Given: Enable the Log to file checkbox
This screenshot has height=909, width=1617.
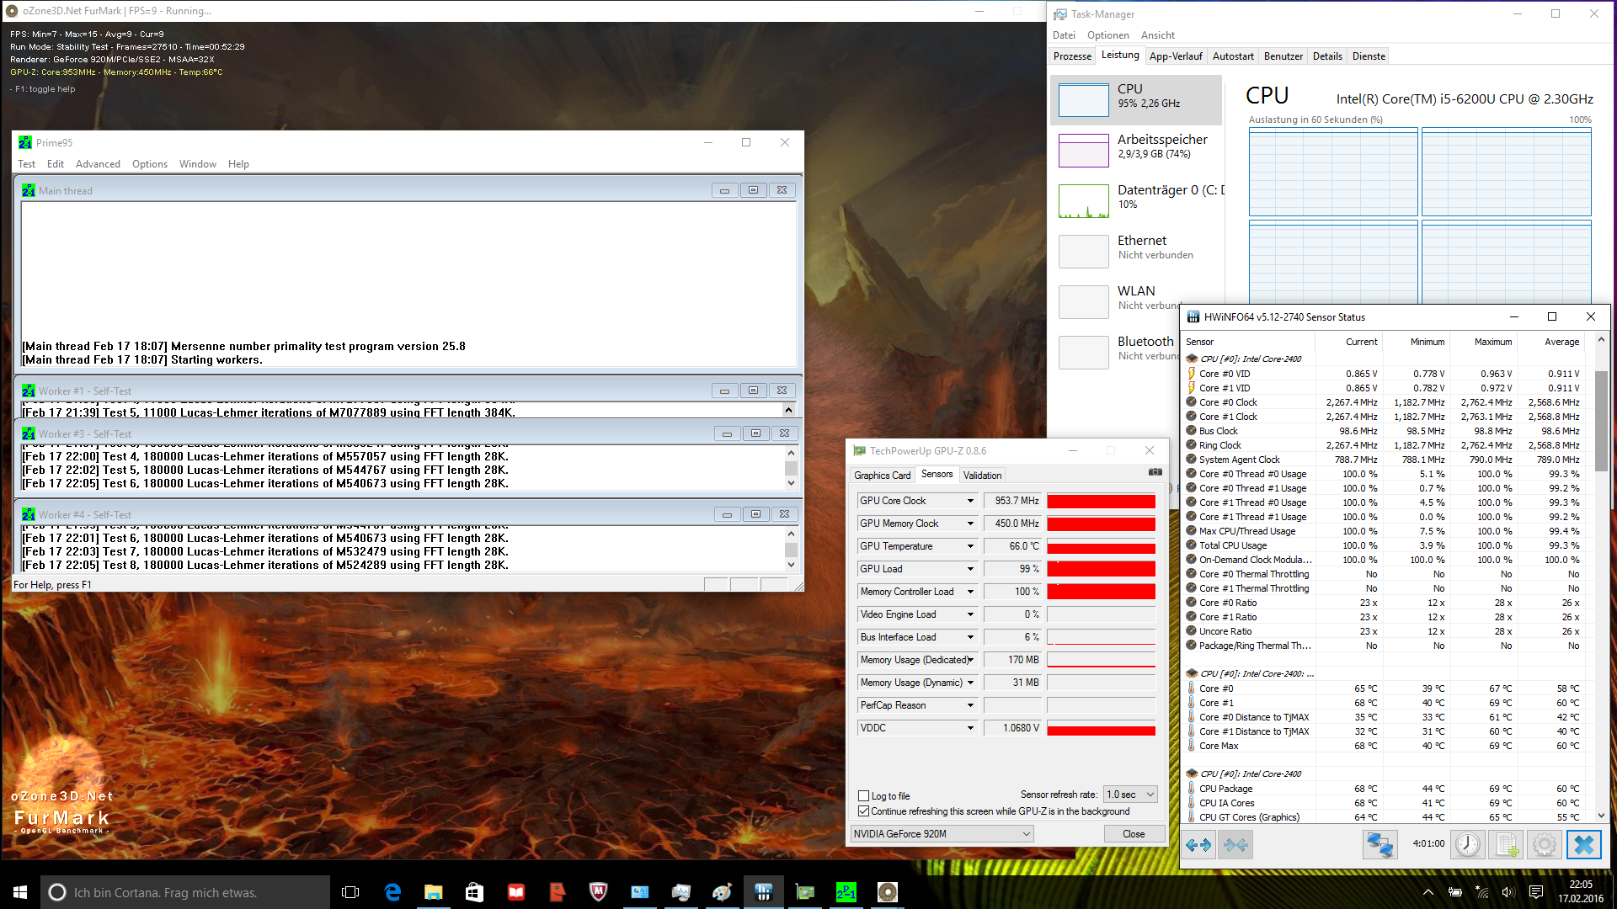Looking at the screenshot, I should pyautogui.click(x=863, y=796).
